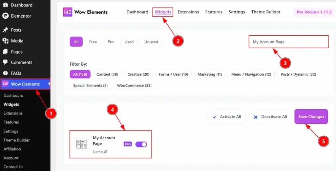Click the Wow Elements sidebar menu icon
This screenshot has width=336, height=171.
click(x=5, y=84)
